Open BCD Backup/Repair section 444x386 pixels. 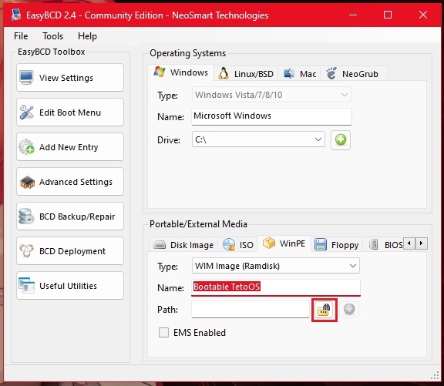tap(70, 216)
